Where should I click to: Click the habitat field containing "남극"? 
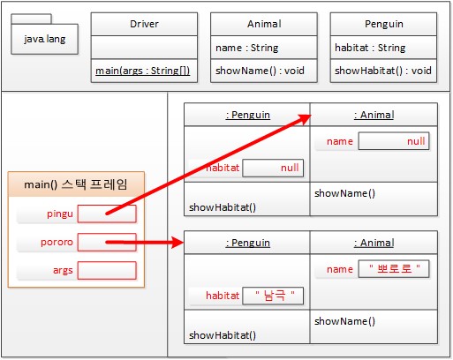point(273,296)
